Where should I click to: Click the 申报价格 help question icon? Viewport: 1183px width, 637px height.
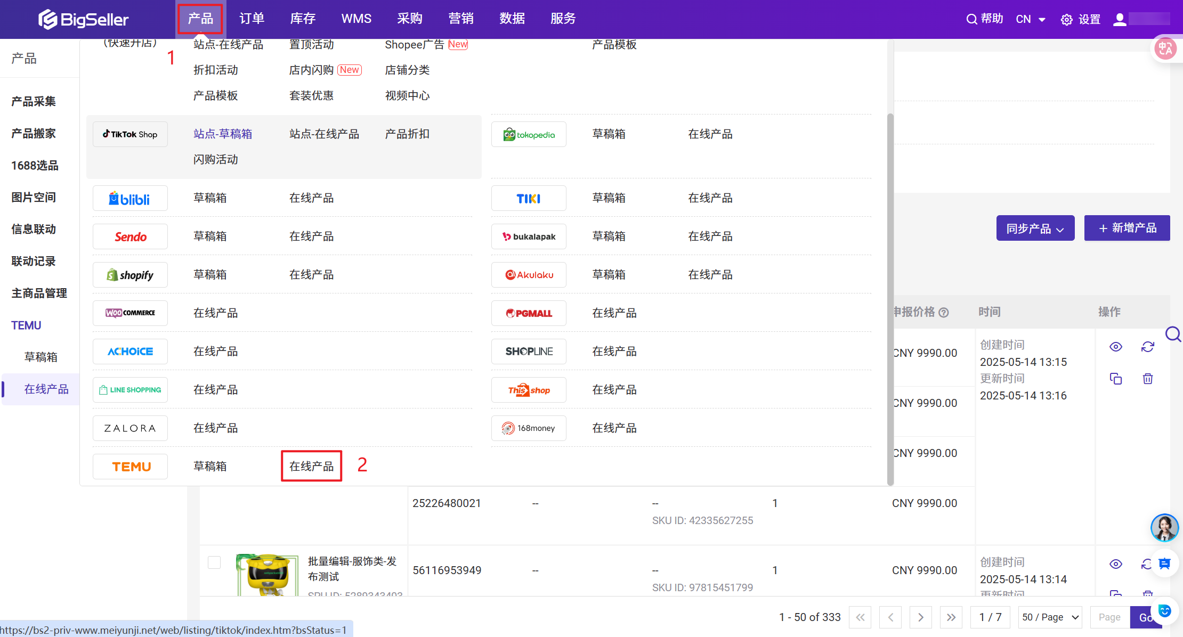tap(944, 313)
